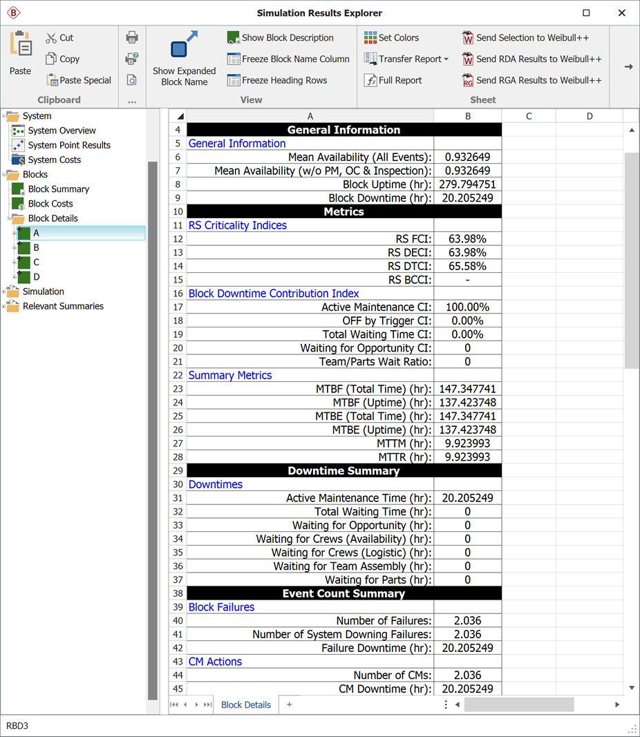Viewport: 640px width, 737px height.
Task: Open System Overview in the tree
Action: pyautogui.click(x=62, y=131)
